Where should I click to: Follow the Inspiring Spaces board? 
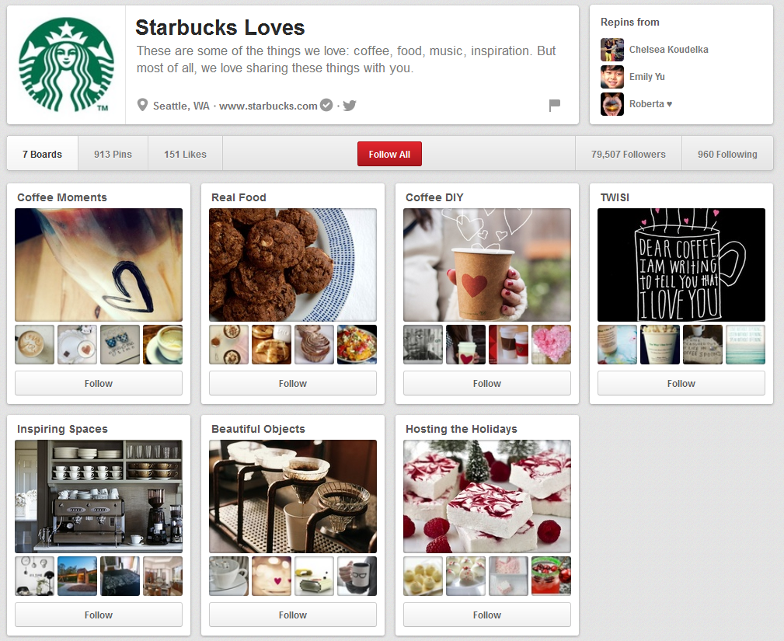99,615
